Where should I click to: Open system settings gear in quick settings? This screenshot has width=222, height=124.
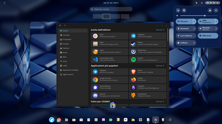click(x=184, y=10)
